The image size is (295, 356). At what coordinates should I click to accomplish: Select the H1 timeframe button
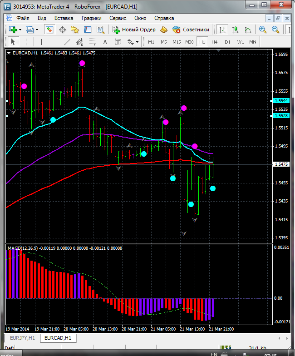point(202,42)
